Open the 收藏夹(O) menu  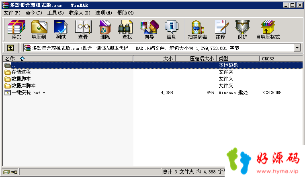point(80,13)
